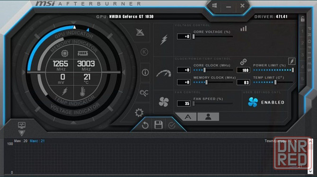317x177 pixels.
Task: Click the Мин : 20 graph label
Action: pos(21,141)
